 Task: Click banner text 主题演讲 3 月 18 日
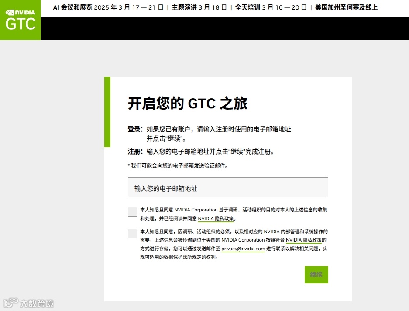point(199,7)
